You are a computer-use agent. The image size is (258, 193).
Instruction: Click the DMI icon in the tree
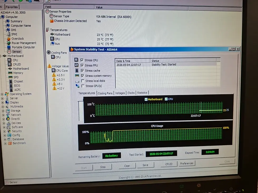(x=8, y=30)
